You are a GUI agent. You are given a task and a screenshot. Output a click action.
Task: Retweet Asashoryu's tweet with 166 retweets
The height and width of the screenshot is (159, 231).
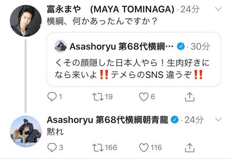pos(98,147)
